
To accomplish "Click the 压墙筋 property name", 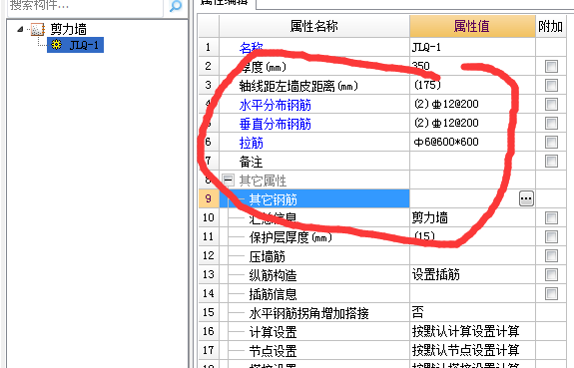I will tap(267, 256).
